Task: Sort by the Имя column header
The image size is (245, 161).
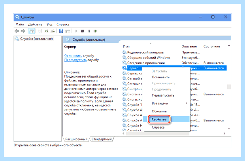Action: [x=126, y=46]
